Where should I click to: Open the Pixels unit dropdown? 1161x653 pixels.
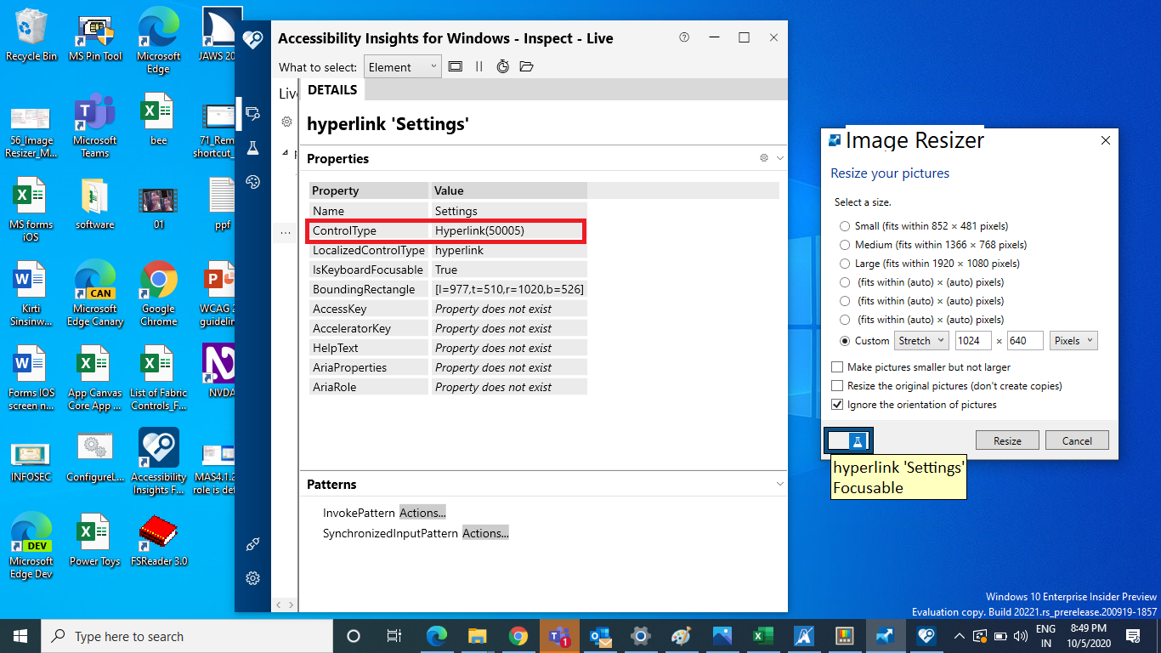click(x=1073, y=340)
